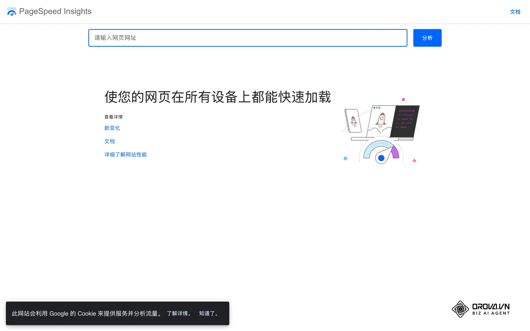Click the cookie message mentioning Google
Screen dimensions: 530x331
87,313
